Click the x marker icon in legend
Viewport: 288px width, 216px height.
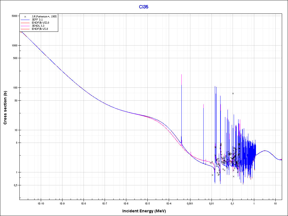tap(25, 17)
